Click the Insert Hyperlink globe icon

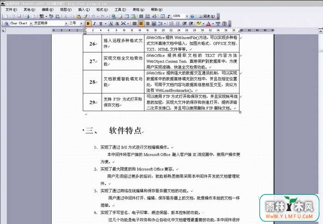(x=114, y=17)
